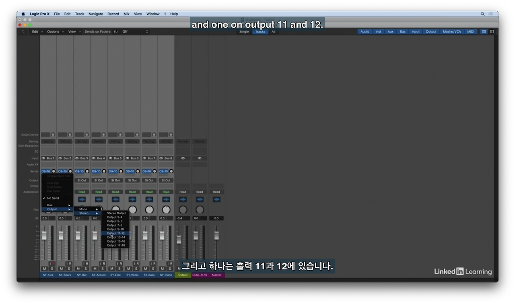This screenshot has height=304, width=515.
Task: Enable record on SY-Kick channel
Action: pos(53,263)
